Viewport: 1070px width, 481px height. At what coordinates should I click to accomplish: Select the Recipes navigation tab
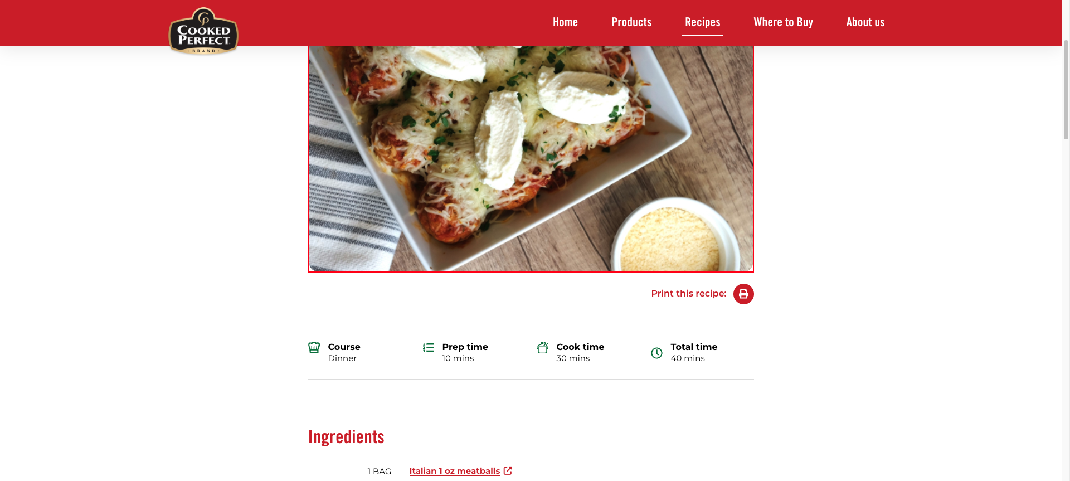point(703,22)
